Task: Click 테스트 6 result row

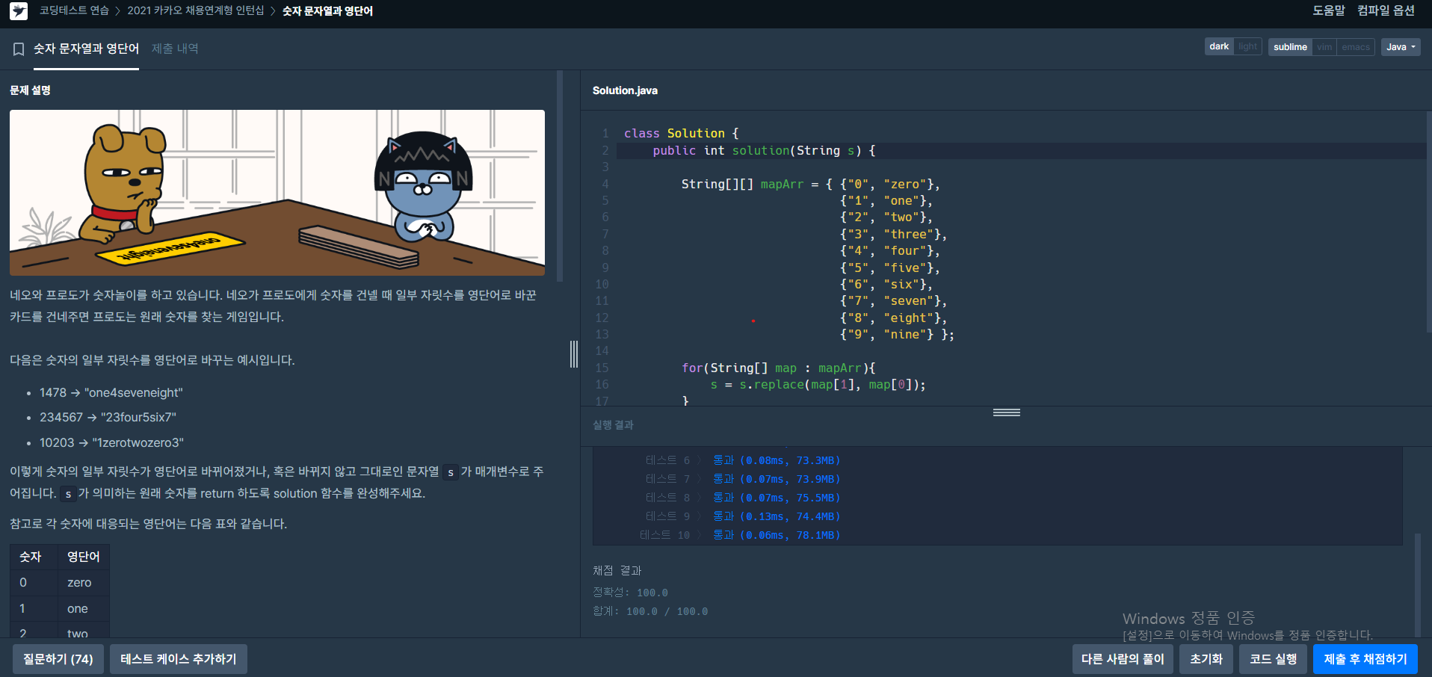Action: [743, 460]
